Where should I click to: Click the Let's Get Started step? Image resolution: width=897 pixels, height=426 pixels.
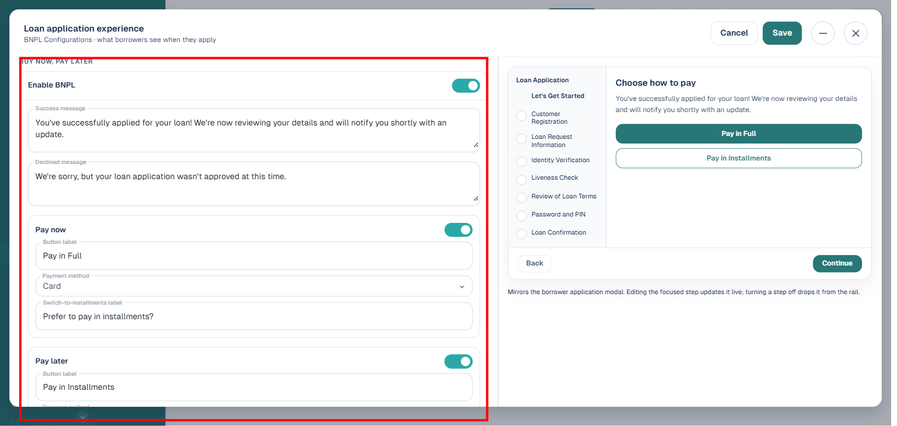(557, 96)
